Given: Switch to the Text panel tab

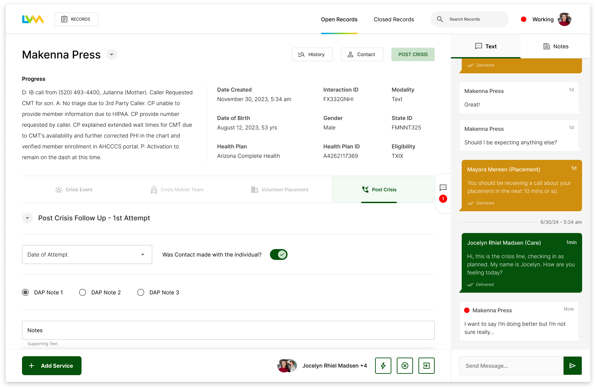Looking at the screenshot, I should [x=486, y=46].
